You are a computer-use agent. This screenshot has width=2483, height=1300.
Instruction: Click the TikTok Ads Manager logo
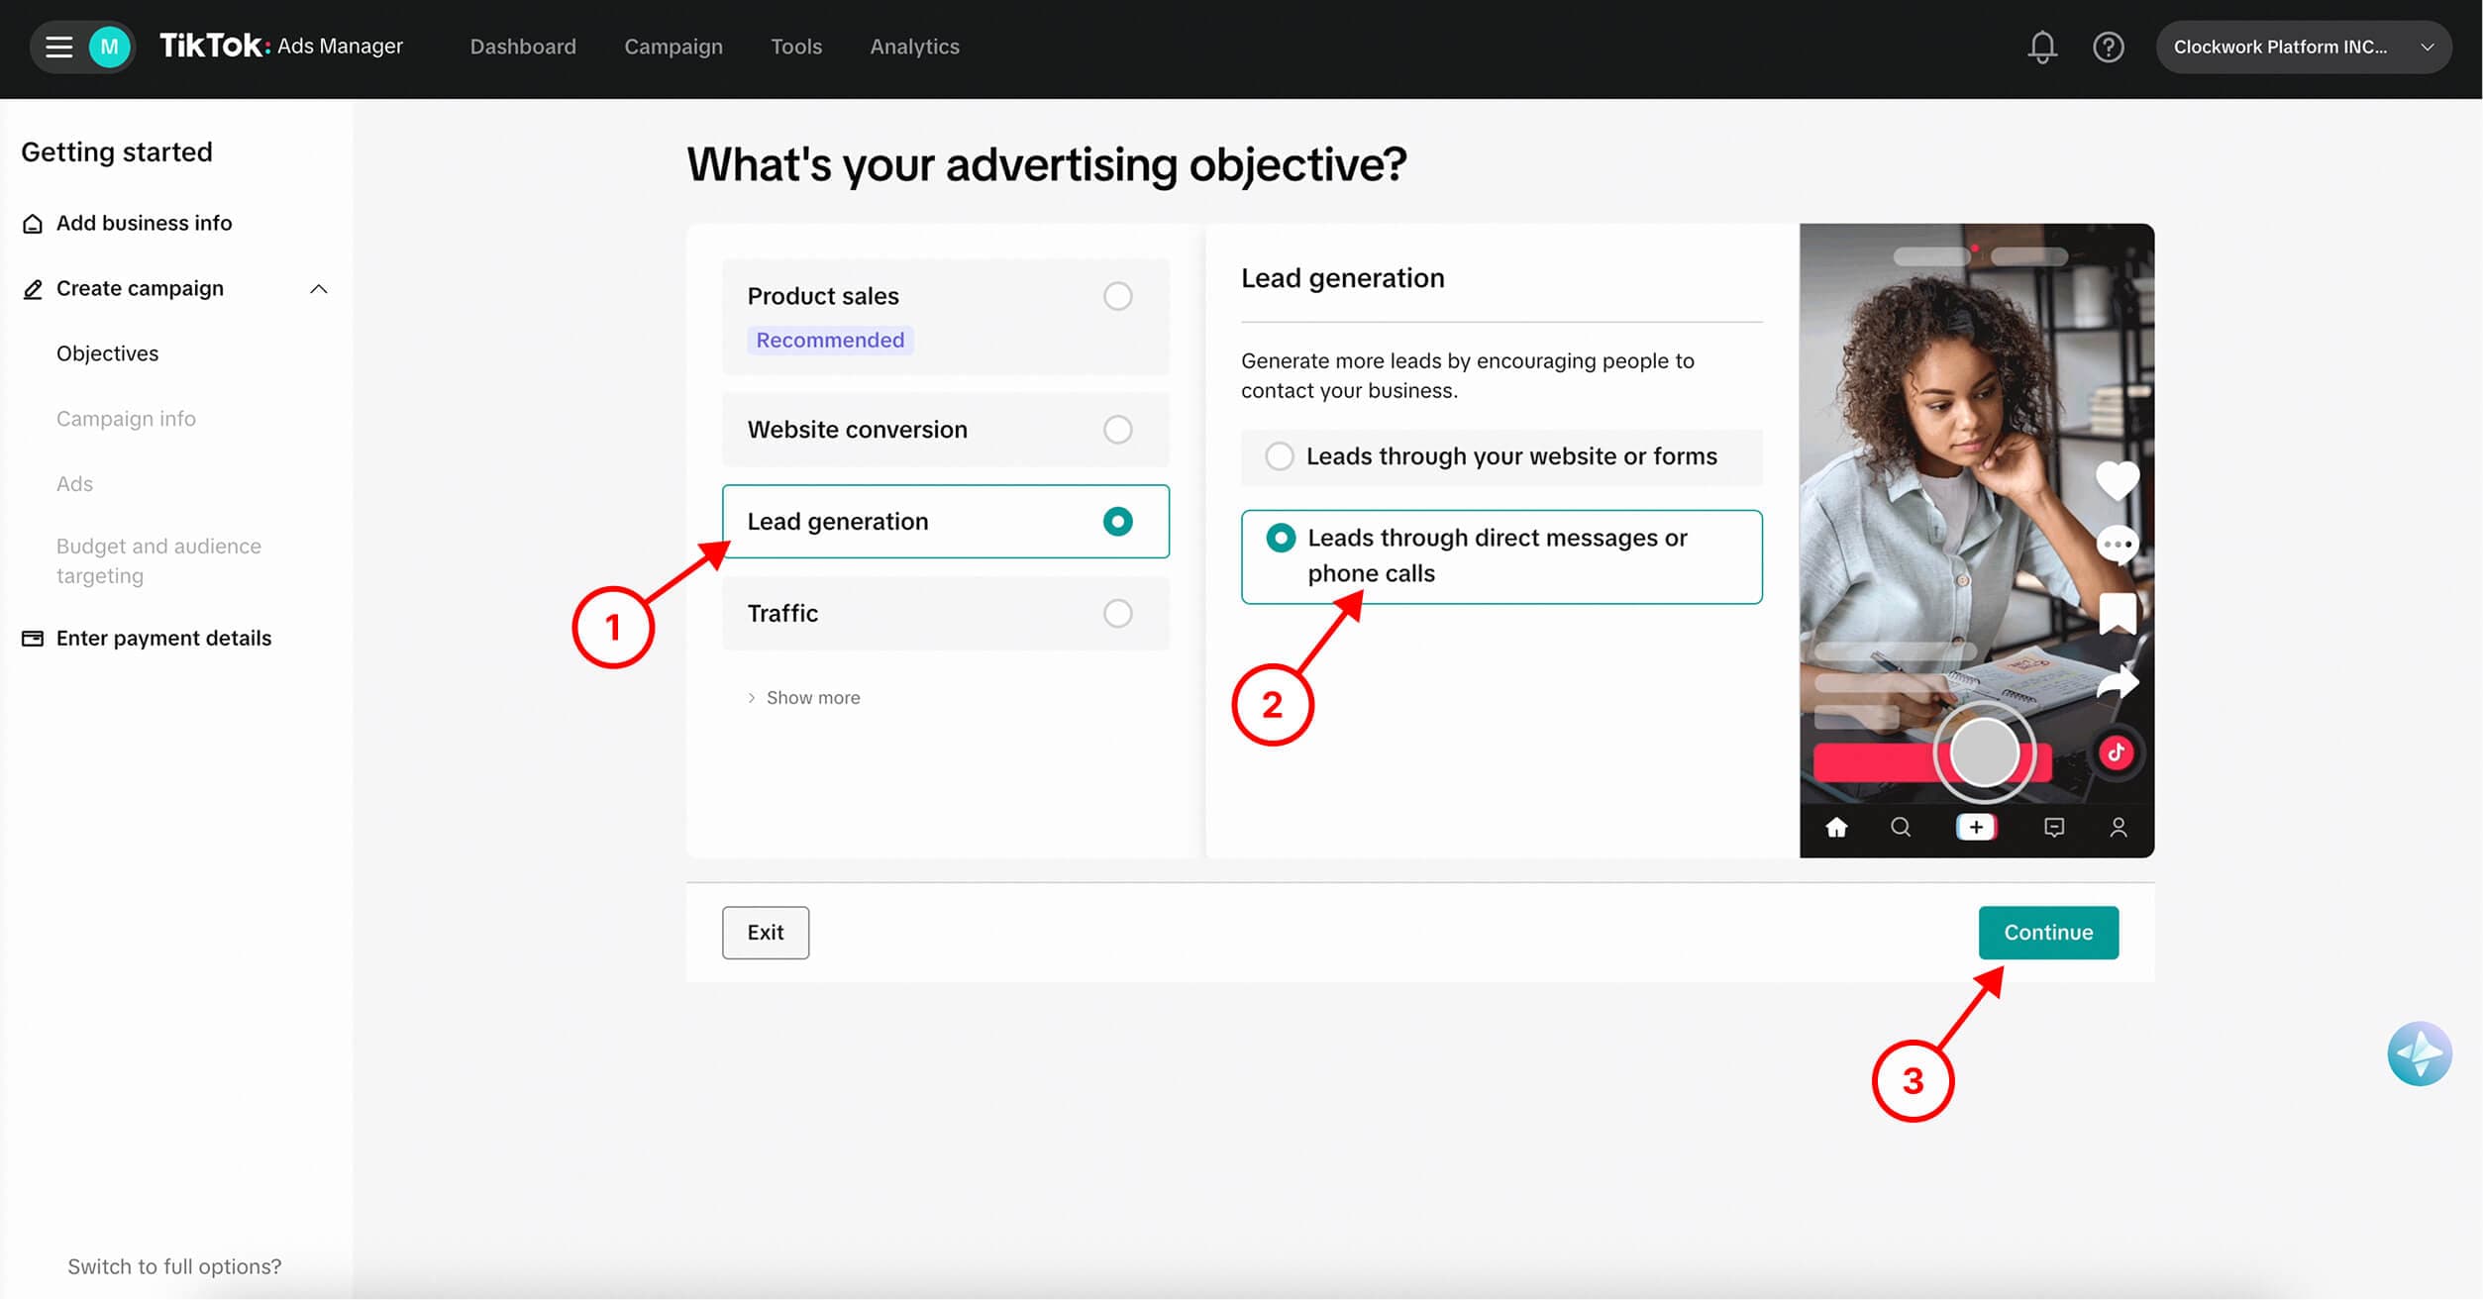(x=281, y=46)
